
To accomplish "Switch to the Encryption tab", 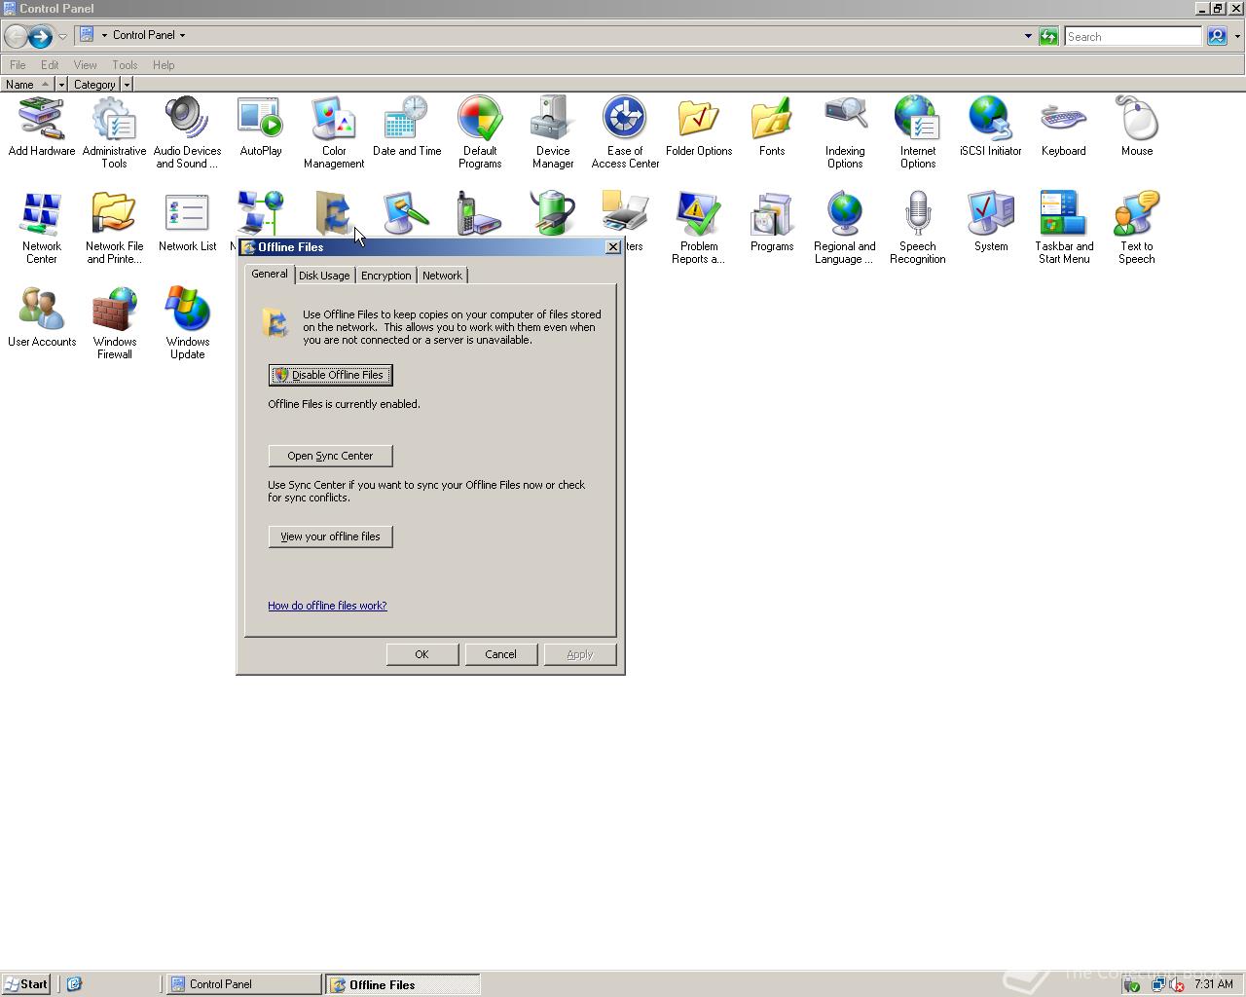I will (385, 276).
